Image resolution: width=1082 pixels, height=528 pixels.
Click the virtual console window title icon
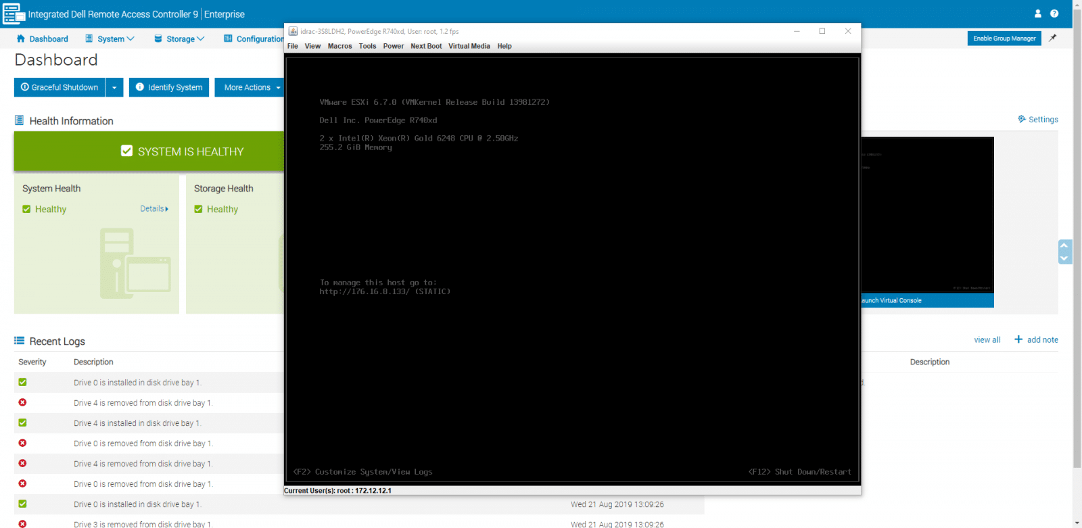point(293,31)
